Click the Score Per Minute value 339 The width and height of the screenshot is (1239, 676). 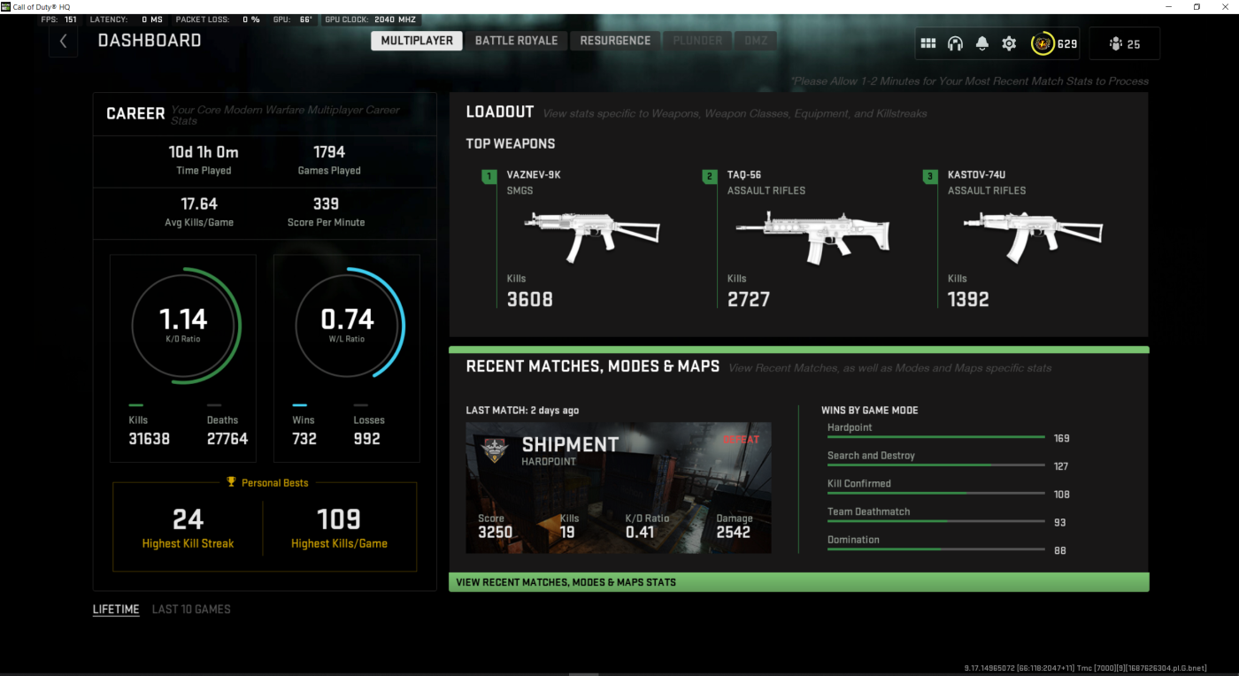coord(326,204)
